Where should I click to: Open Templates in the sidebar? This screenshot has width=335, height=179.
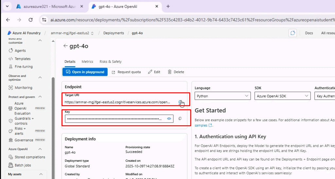click(22, 59)
